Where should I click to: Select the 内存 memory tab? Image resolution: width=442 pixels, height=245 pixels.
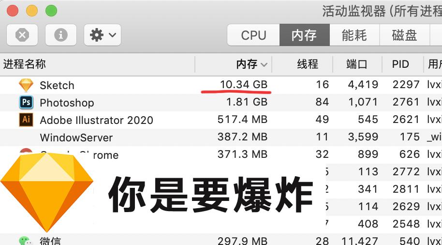(x=304, y=35)
